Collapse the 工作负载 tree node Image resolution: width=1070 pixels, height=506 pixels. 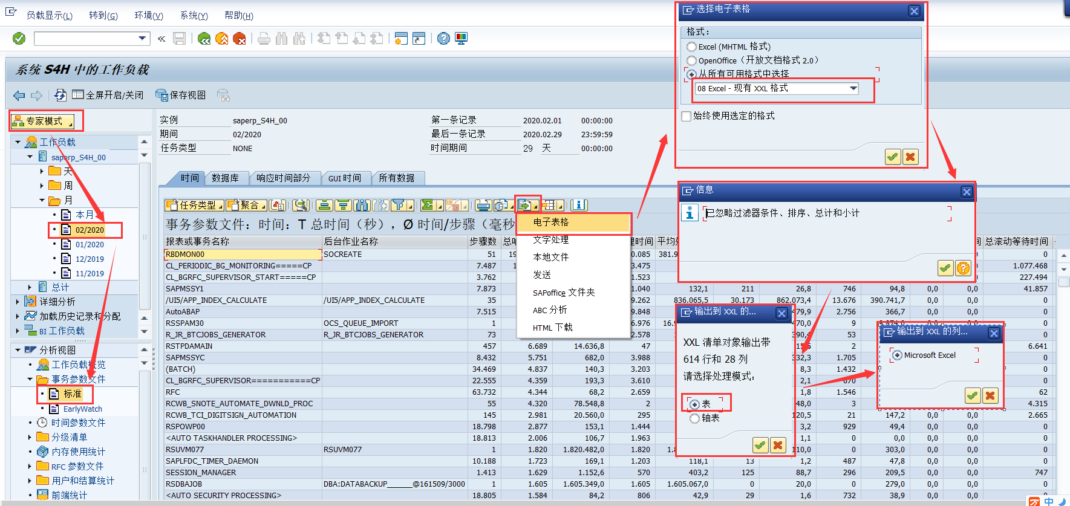click(18, 142)
